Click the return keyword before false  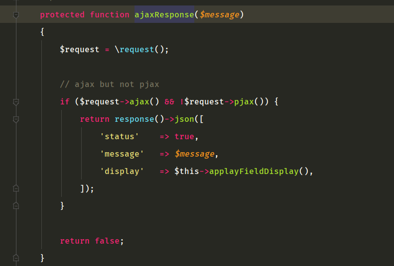click(x=75, y=241)
